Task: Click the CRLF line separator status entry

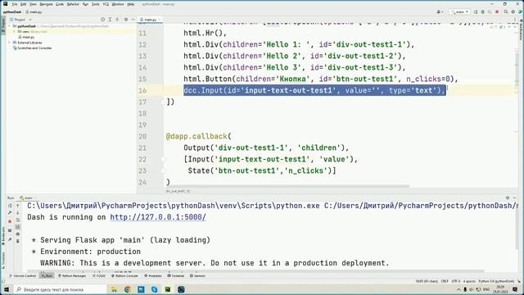Action: 445,281
